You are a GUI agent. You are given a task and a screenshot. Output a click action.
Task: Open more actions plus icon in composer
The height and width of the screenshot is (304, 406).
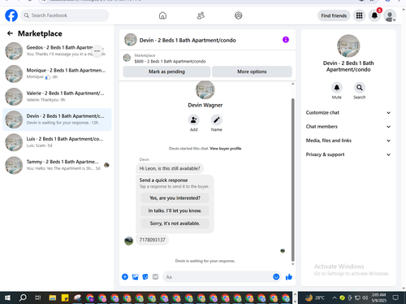125,276
